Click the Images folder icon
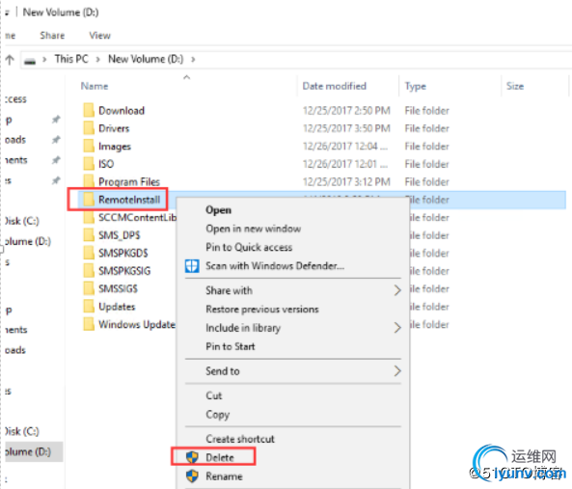Image resolution: width=572 pixels, height=489 pixels. (x=89, y=146)
